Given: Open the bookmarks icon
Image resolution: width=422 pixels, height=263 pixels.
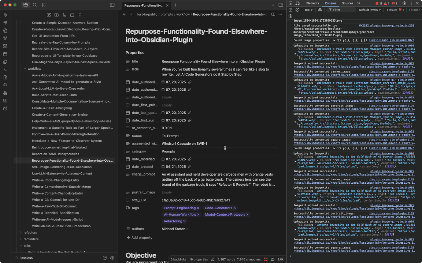Looking at the screenshot, I should coord(44,5).
